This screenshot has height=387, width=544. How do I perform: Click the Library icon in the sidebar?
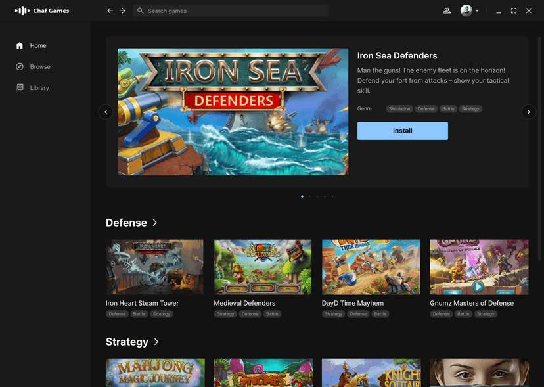tap(20, 88)
